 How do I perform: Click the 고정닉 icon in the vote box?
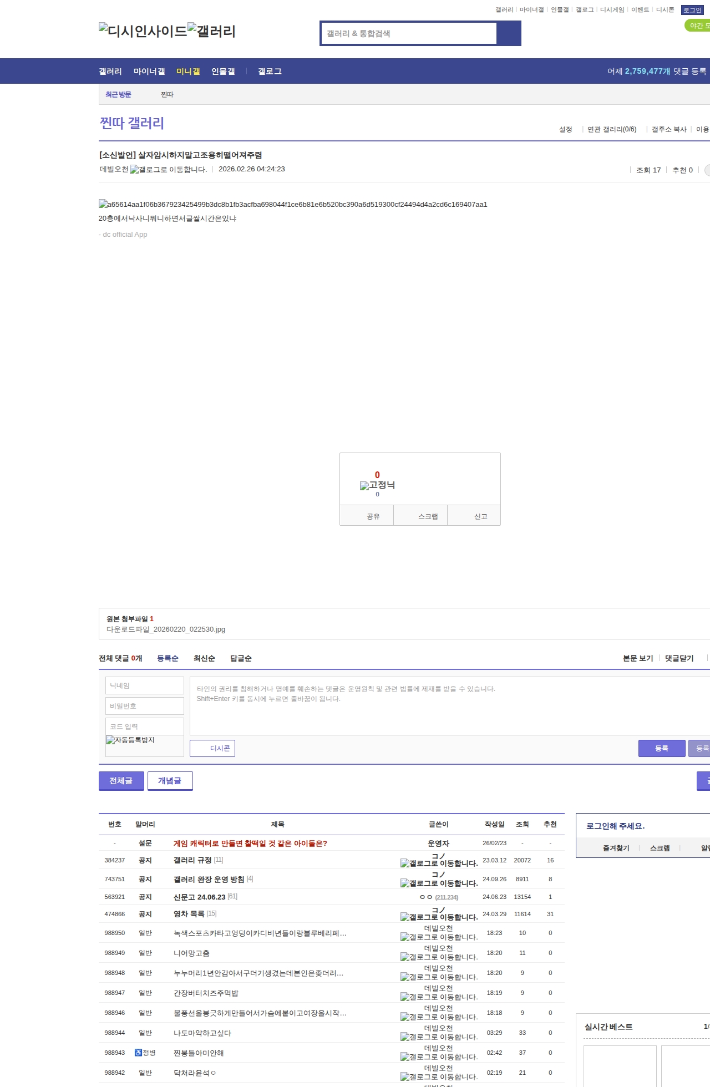coord(377,485)
